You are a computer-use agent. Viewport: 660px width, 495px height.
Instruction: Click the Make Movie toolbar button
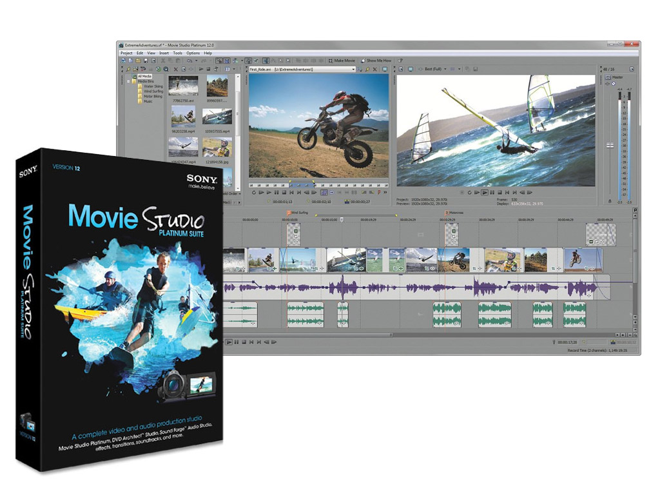(x=342, y=61)
